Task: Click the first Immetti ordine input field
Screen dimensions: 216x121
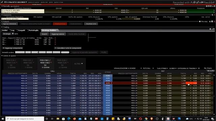Action: pyautogui.click(x=20, y=52)
